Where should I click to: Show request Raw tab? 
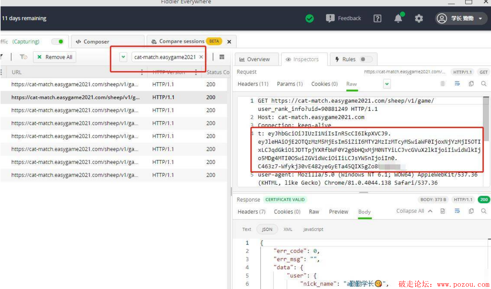(x=352, y=84)
